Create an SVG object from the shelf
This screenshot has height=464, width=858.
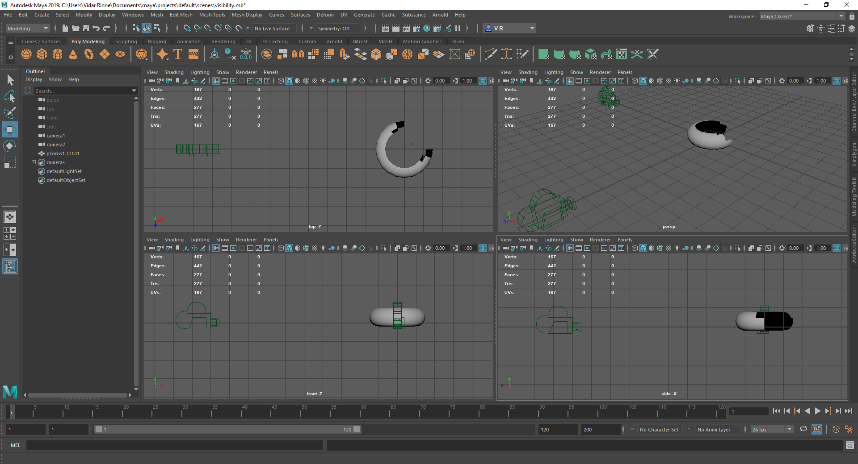(193, 54)
